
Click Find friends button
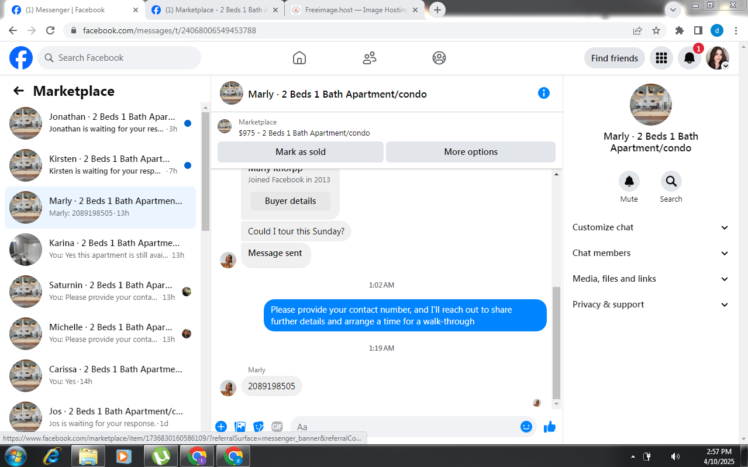coord(615,58)
